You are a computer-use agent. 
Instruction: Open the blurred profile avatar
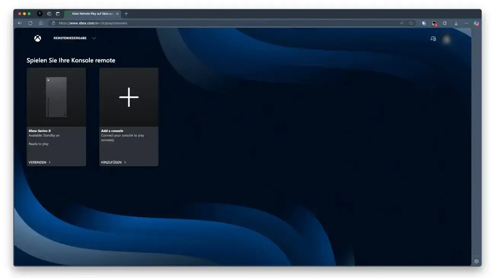click(x=447, y=39)
